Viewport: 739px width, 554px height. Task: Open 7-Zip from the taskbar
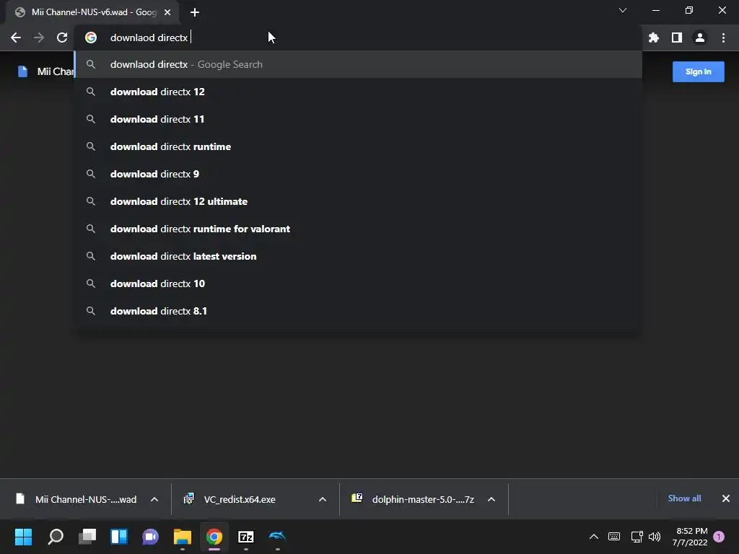tap(245, 537)
